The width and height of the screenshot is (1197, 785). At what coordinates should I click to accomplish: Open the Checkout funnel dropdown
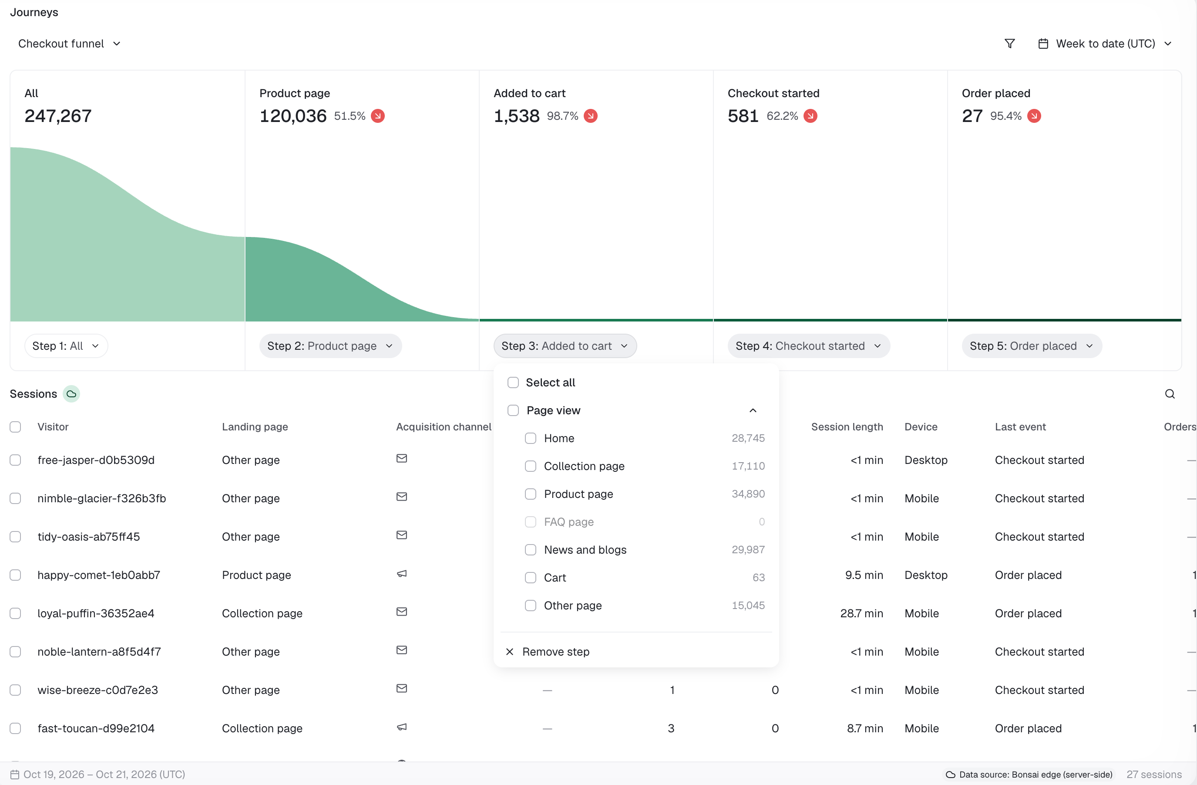click(x=69, y=44)
